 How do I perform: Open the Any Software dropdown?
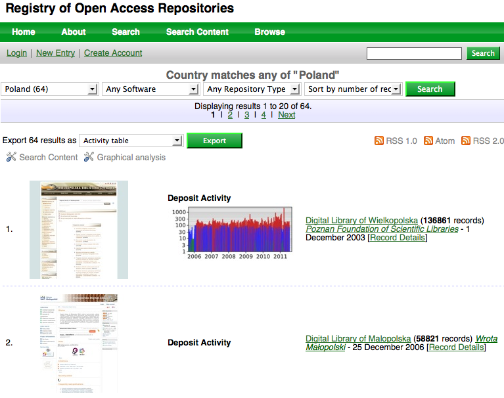(x=150, y=89)
